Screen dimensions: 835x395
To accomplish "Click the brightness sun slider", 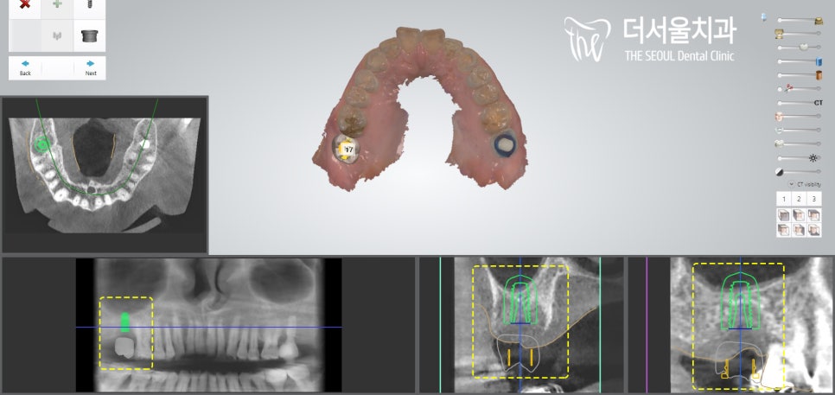I will [x=797, y=158].
